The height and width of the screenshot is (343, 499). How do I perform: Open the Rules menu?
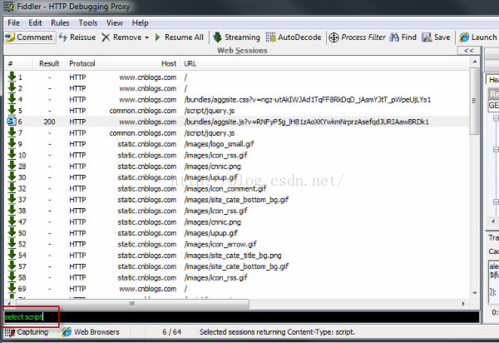(60, 23)
